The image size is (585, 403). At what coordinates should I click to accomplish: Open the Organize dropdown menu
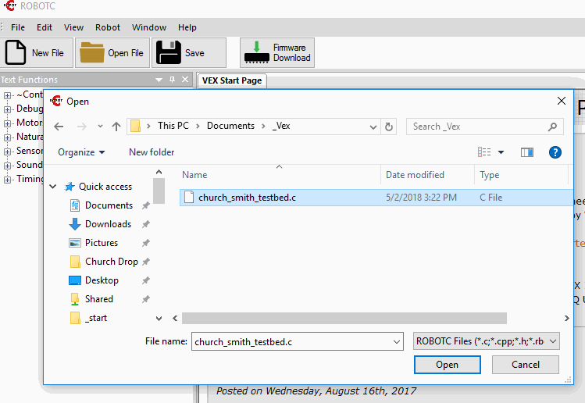pyautogui.click(x=80, y=152)
